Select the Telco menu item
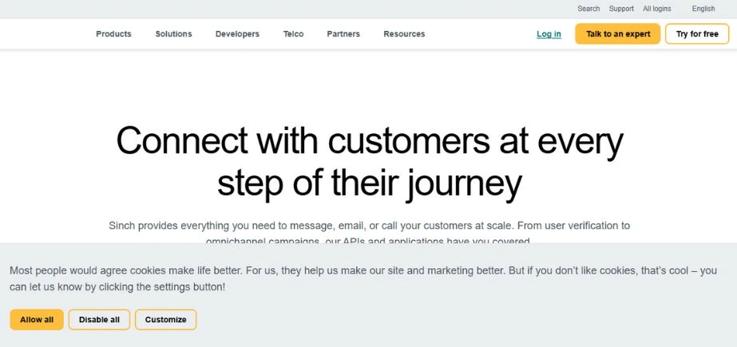The image size is (737, 347). [x=293, y=34]
